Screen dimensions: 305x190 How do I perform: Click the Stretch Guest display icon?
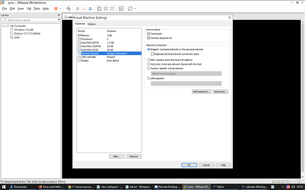tap(130, 8)
